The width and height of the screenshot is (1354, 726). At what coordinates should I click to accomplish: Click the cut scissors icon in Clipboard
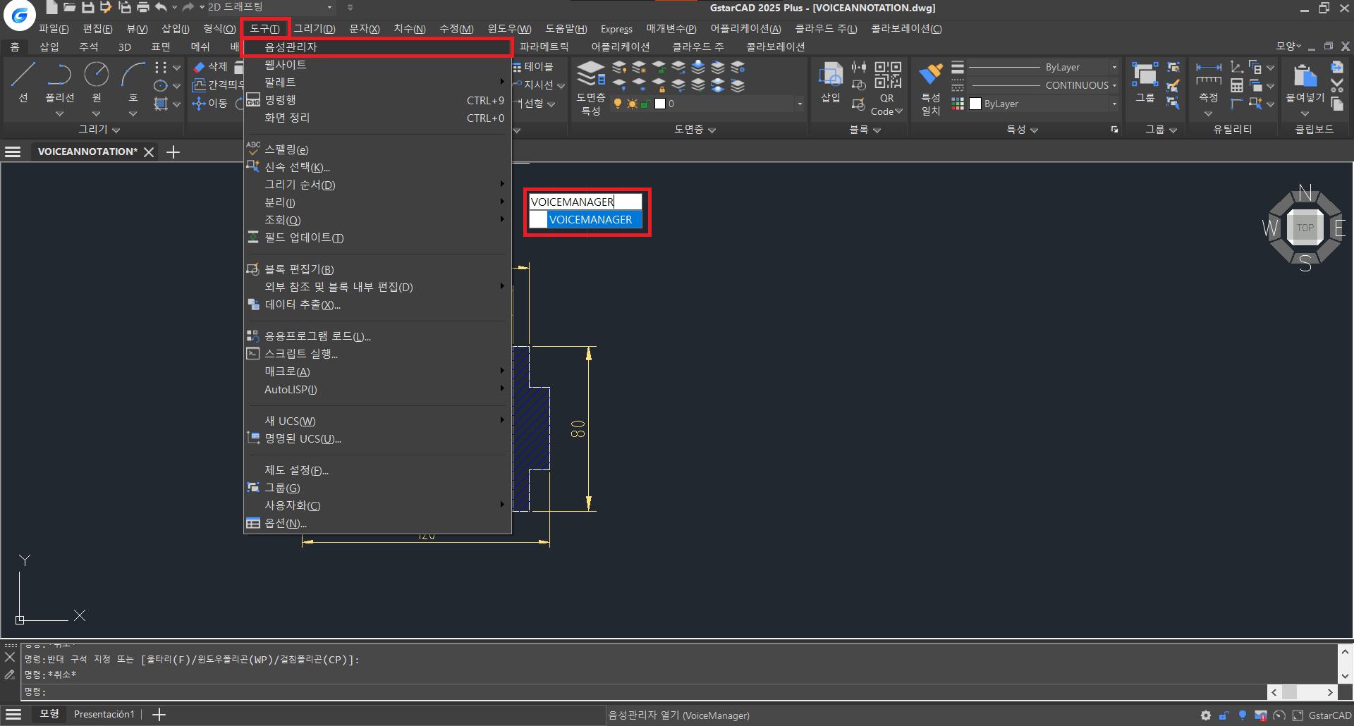[x=1337, y=85]
